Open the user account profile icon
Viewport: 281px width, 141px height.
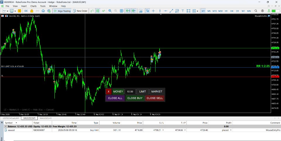coord(263,11)
